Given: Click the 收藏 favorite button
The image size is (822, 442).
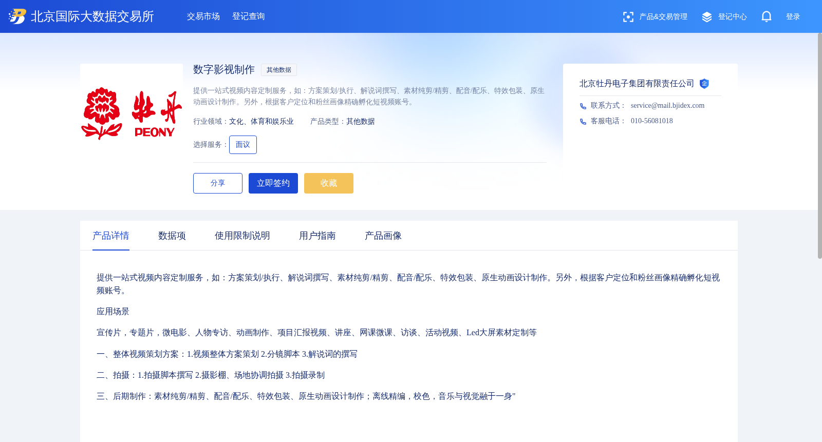Looking at the screenshot, I should point(329,183).
